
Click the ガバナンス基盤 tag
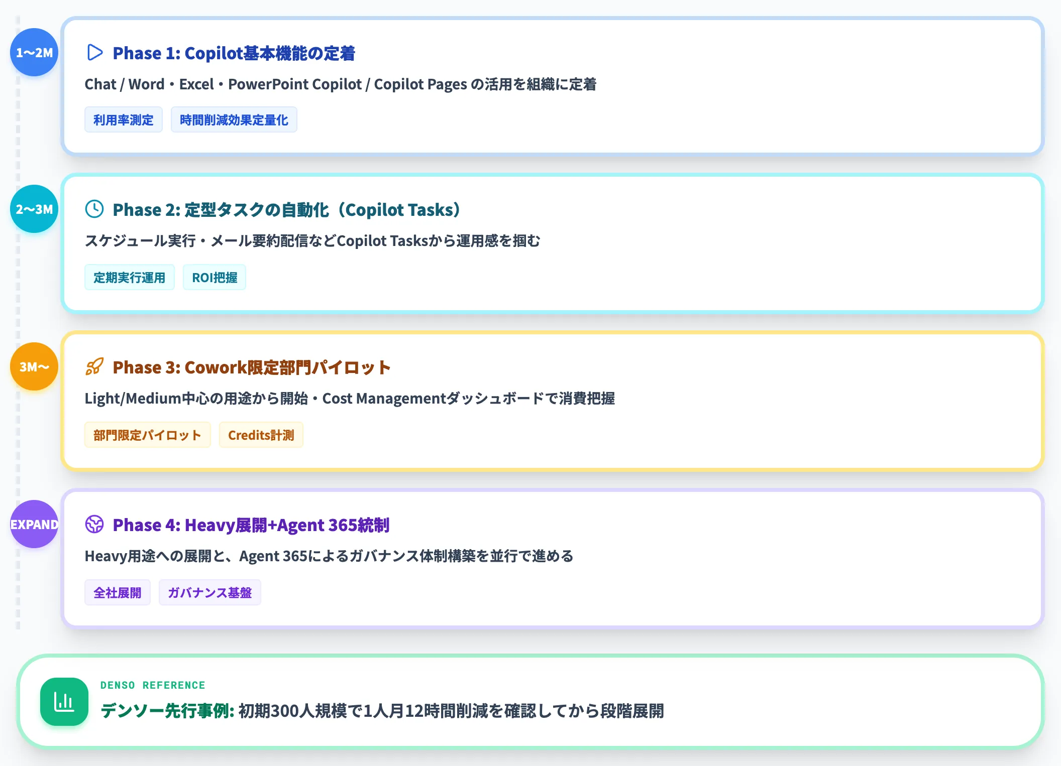point(210,593)
